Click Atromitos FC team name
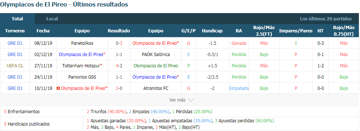Screen dimensions: 360x131 [x=156, y=88]
